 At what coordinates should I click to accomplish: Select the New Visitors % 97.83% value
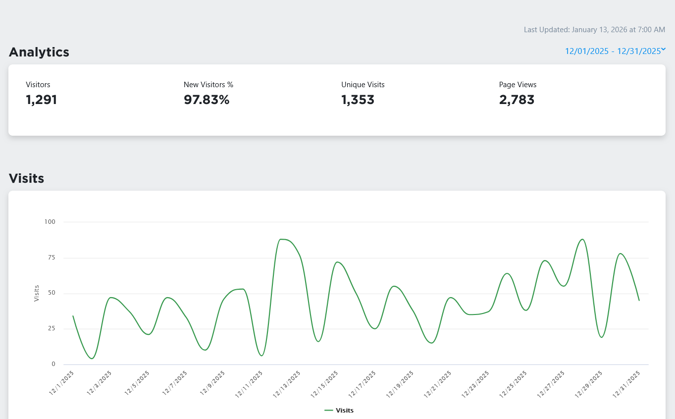[207, 100]
